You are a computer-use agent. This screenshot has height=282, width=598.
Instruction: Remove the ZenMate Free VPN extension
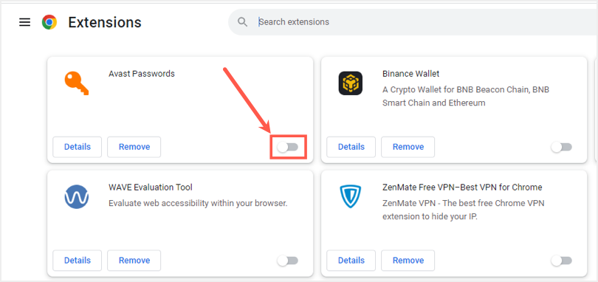tap(408, 261)
